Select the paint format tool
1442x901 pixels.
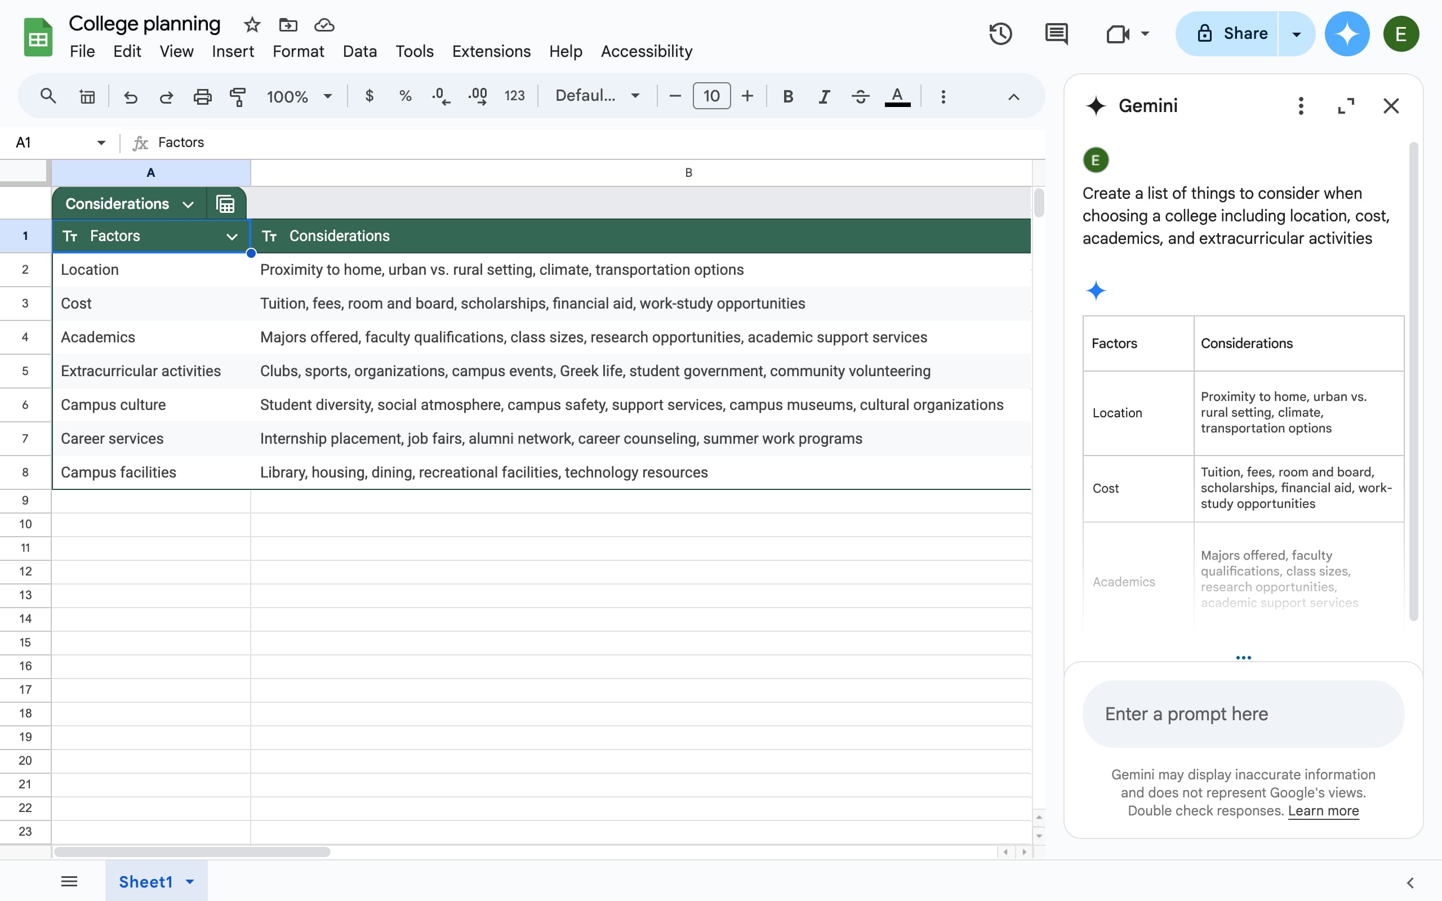238,96
